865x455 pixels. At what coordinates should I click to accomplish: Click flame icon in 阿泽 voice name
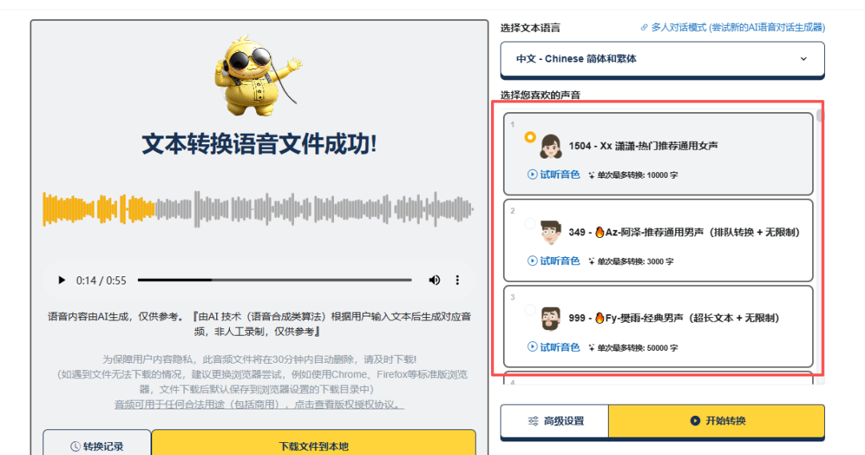(600, 232)
